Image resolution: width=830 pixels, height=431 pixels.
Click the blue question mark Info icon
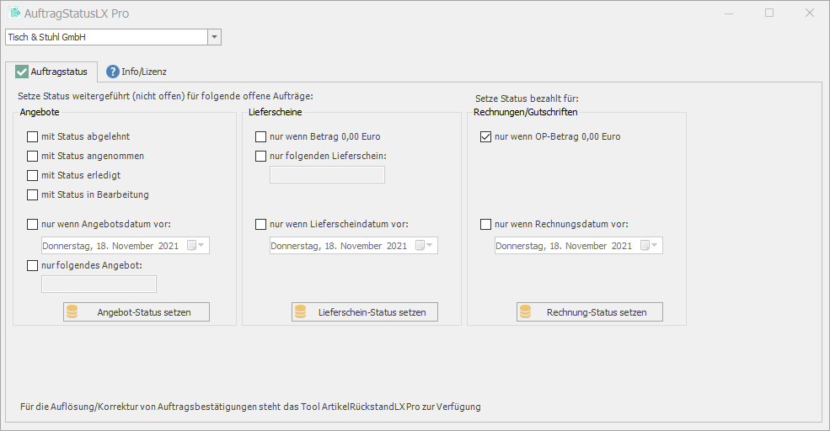tap(112, 72)
